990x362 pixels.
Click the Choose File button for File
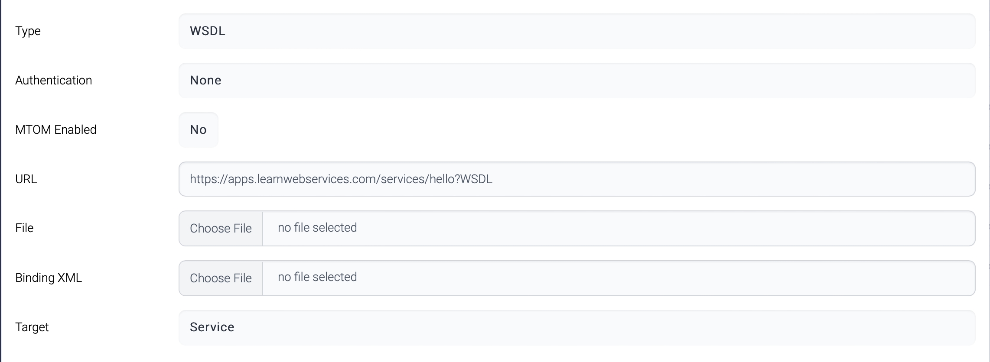(221, 228)
